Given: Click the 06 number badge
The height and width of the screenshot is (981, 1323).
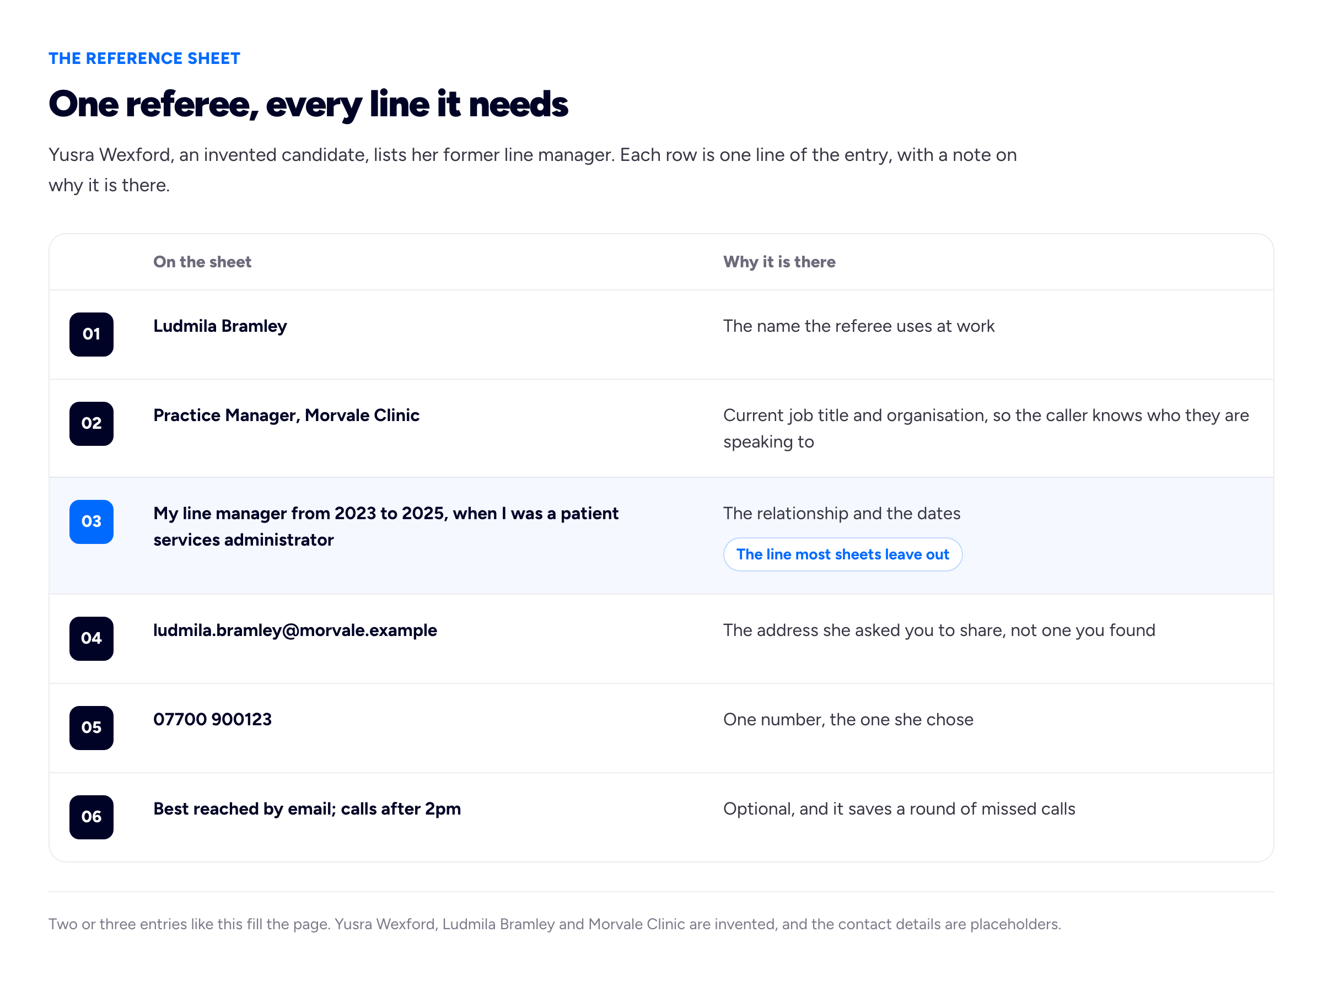Looking at the screenshot, I should [92, 817].
